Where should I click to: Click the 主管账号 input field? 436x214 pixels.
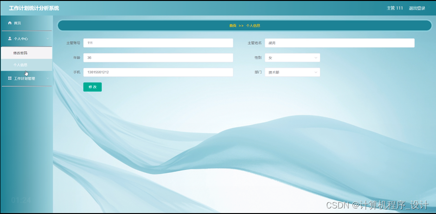pyautogui.click(x=158, y=43)
